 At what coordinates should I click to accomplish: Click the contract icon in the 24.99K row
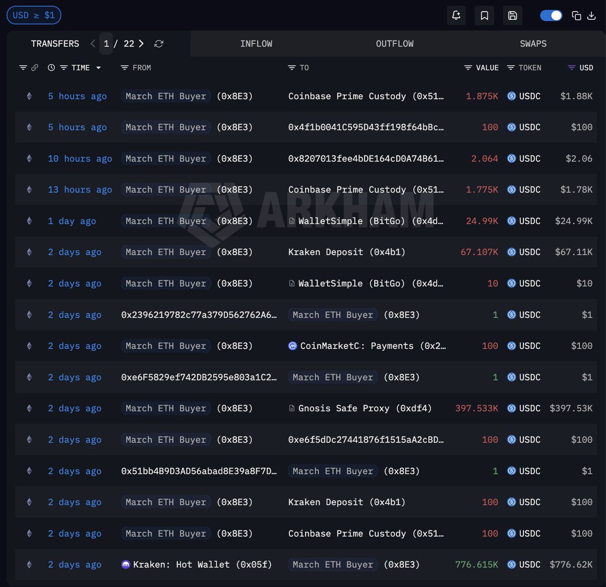tap(292, 221)
